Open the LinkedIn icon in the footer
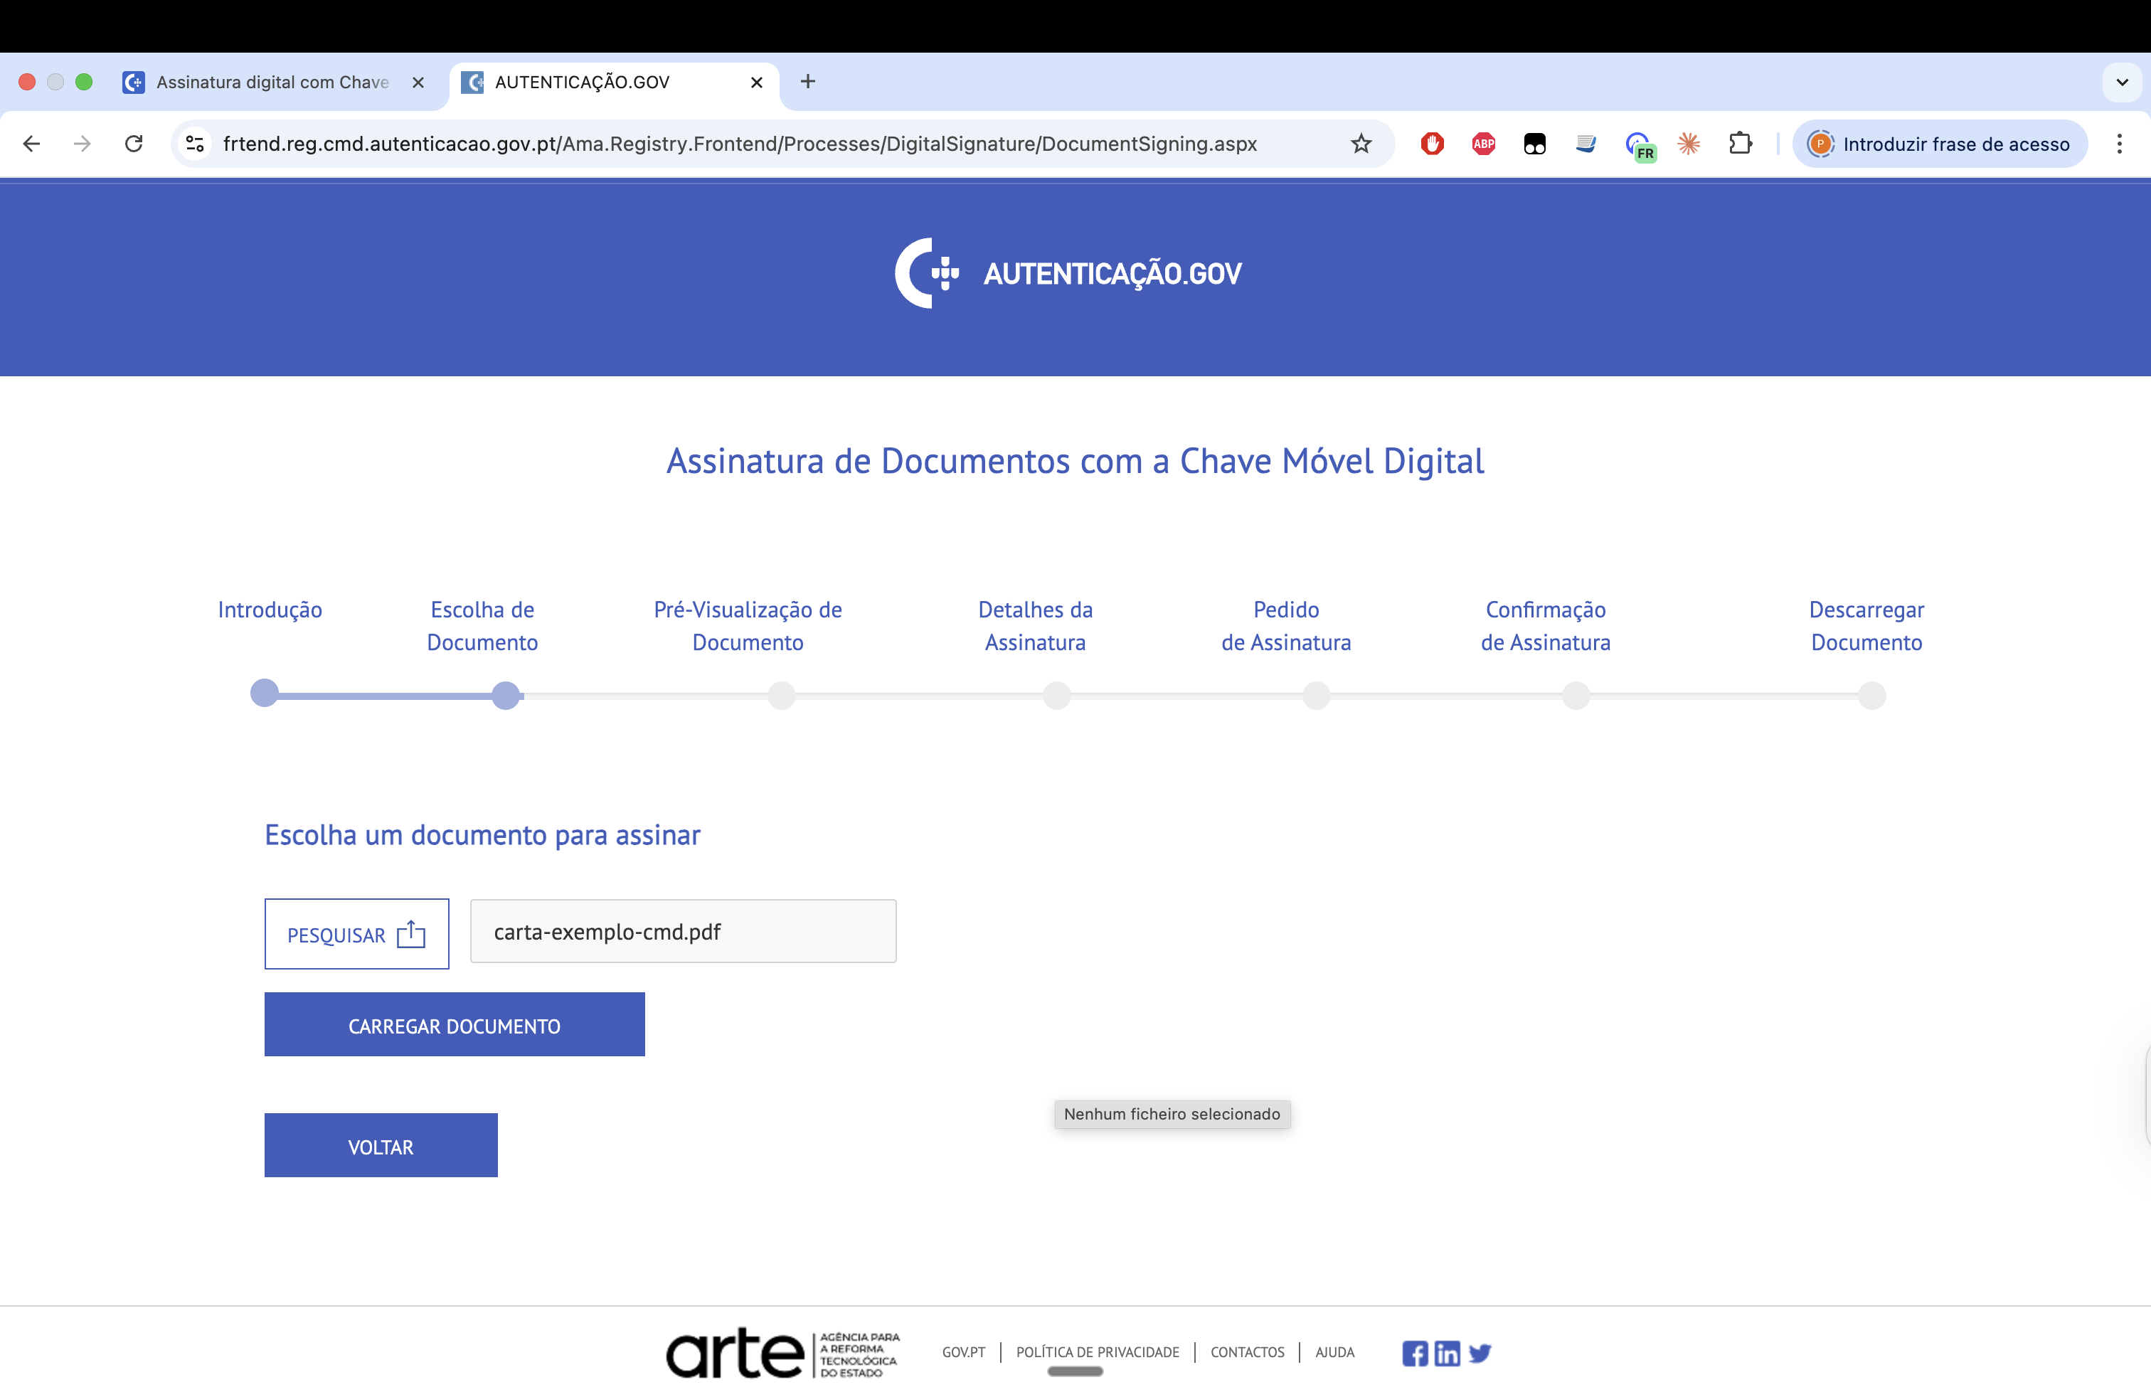 pos(1447,1353)
